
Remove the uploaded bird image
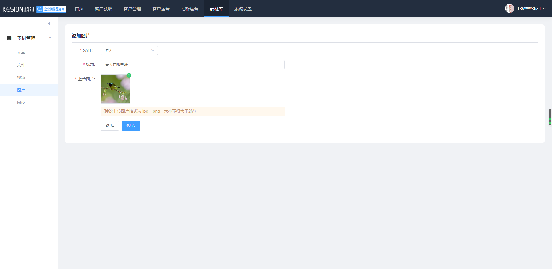pyautogui.click(x=129, y=76)
